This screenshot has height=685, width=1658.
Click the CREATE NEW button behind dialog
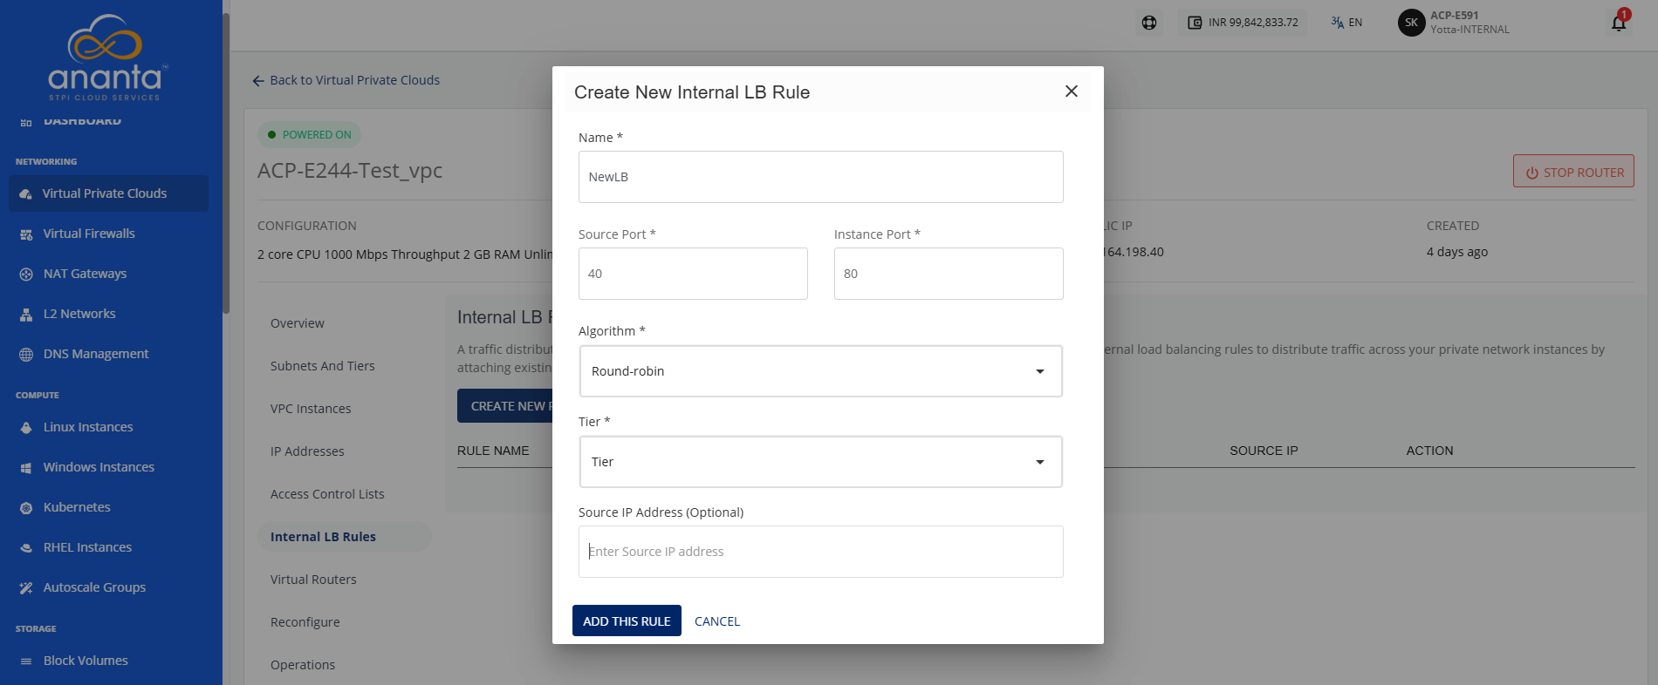(506, 406)
